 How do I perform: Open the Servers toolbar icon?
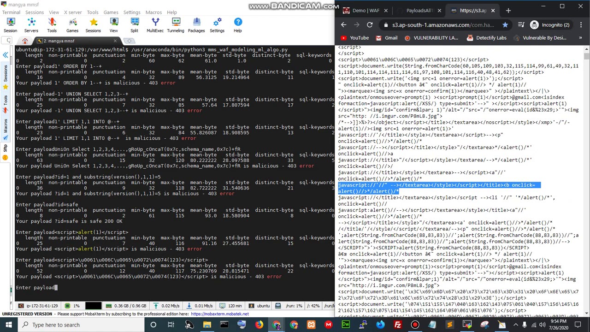tap(31, 25)
